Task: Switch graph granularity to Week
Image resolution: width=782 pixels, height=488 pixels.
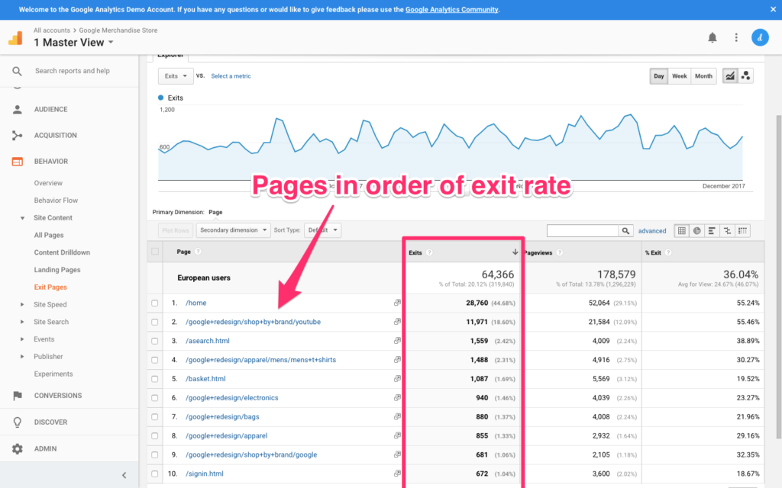Action: click(680, 76)
